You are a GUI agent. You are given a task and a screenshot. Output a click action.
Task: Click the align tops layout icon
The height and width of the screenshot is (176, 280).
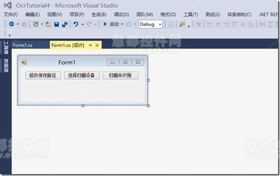coord(235,24)
